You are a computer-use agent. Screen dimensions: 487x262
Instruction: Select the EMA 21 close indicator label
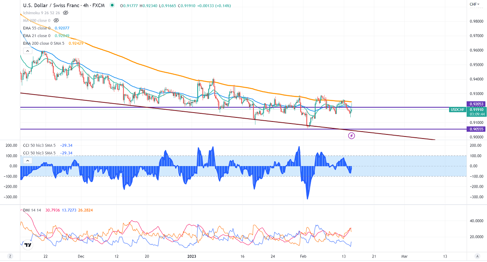point(37,36)
